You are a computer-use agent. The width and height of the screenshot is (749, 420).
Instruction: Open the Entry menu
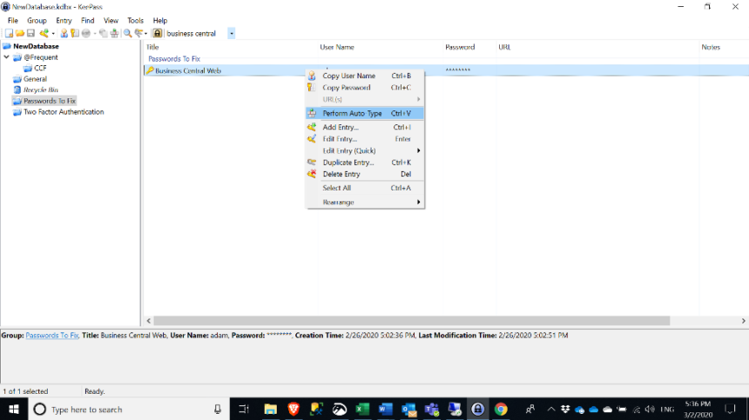click(64, 21)
